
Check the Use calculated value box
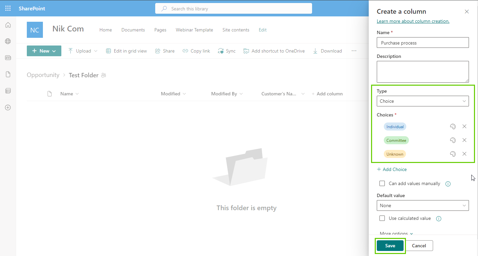pyautogui.click(x=382, y=218)
